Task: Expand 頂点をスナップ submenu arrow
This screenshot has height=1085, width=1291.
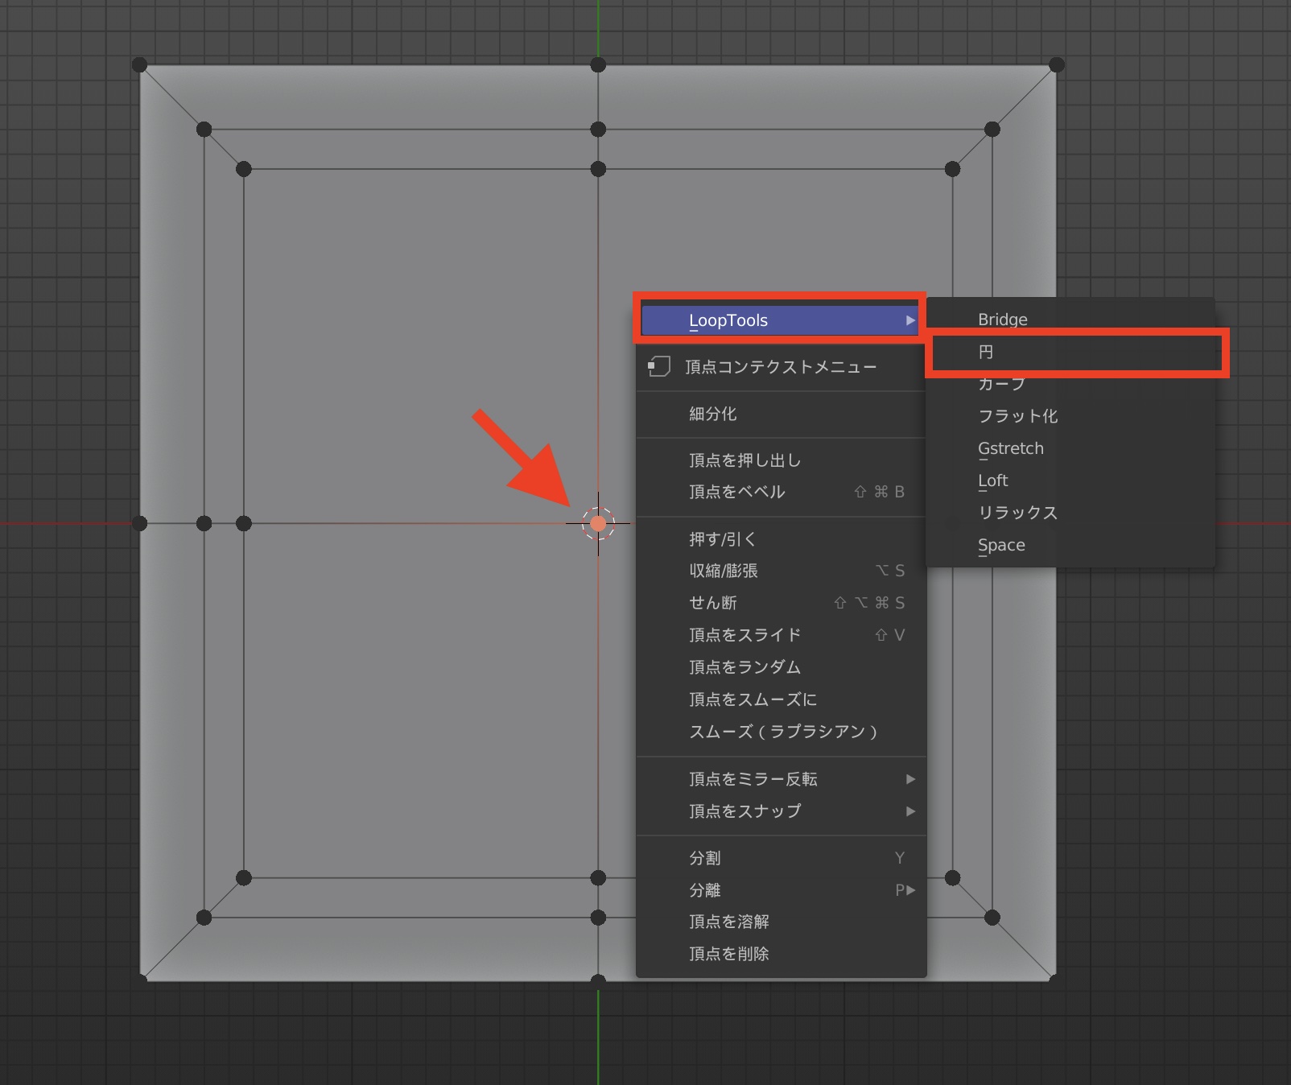Action: [x=910, y=811]
